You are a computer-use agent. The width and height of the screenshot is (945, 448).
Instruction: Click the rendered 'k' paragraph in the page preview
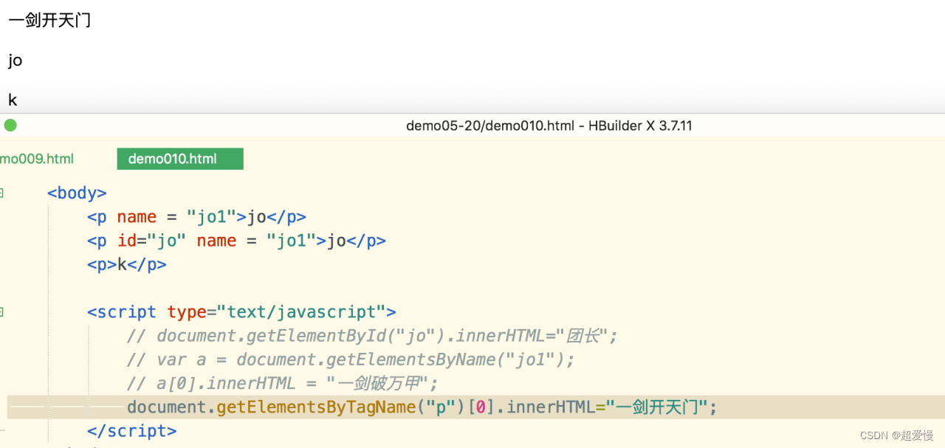(13, 100)
